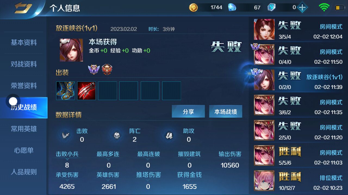Click the blue diamond currency icon
This screenshot has width=348, height=195.
pyautogui.click(x=232, y=8)
